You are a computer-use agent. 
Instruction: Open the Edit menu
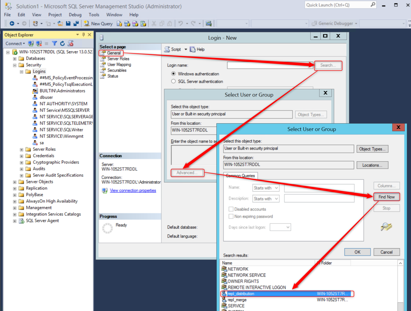(x=22, y=15)
